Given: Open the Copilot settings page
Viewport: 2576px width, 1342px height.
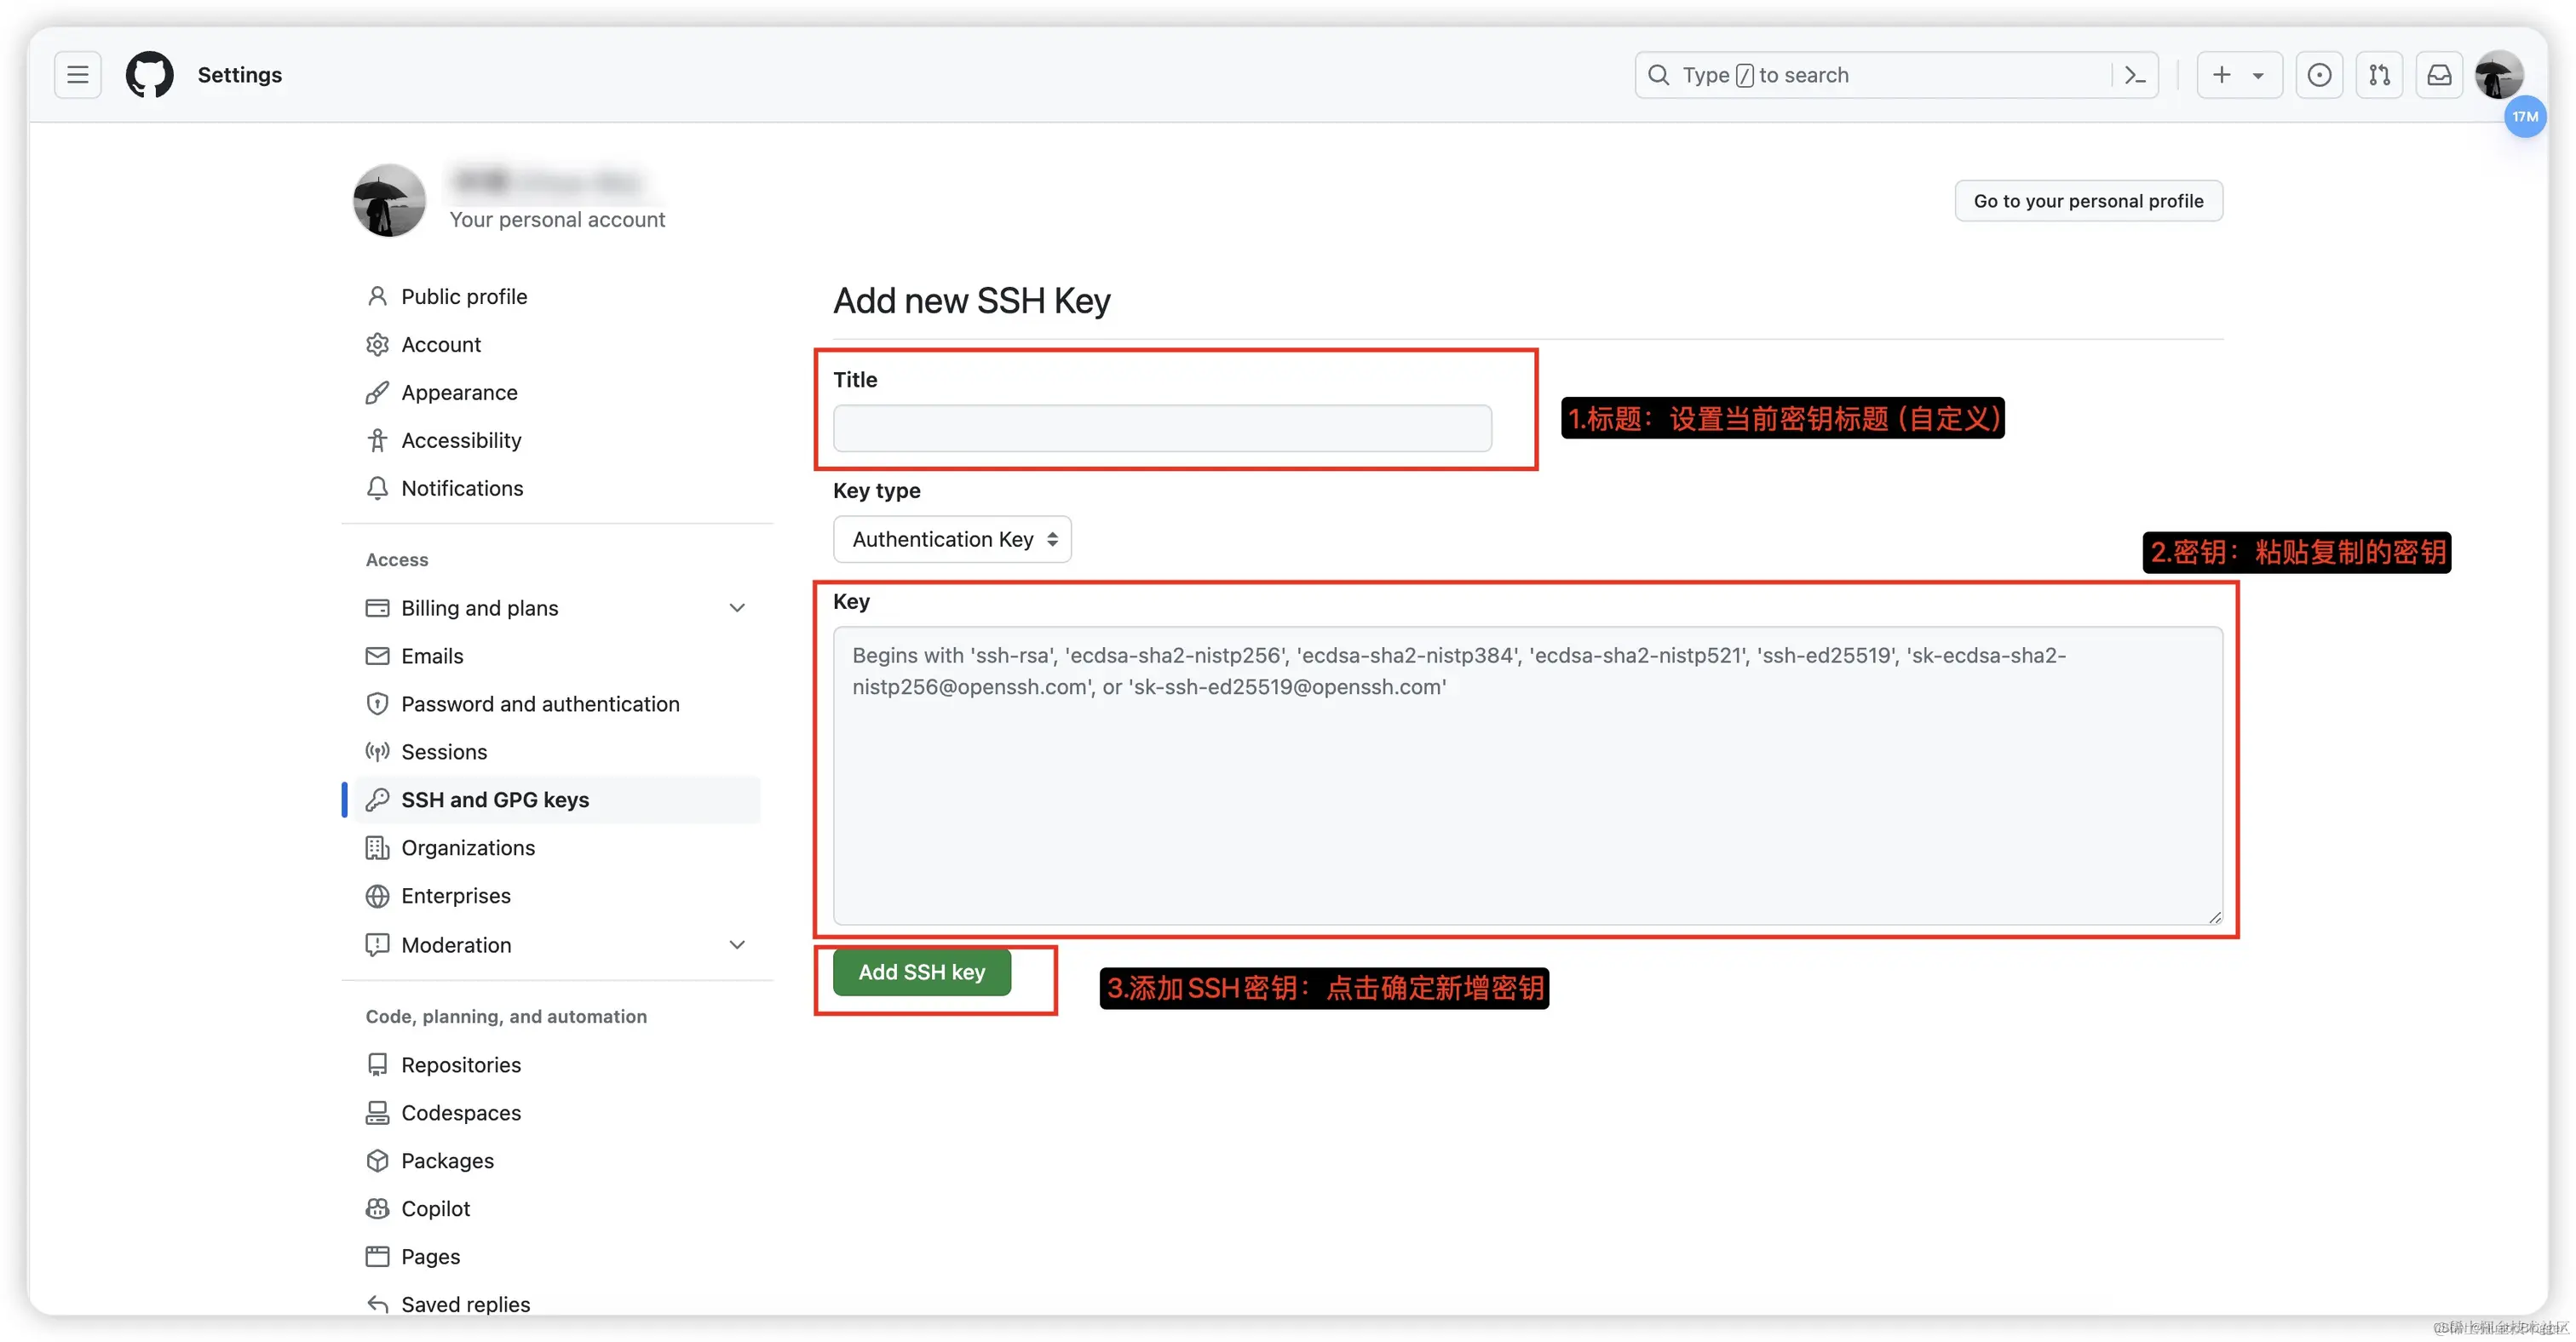Looking at the screenshot, I should coord(435,1208).
